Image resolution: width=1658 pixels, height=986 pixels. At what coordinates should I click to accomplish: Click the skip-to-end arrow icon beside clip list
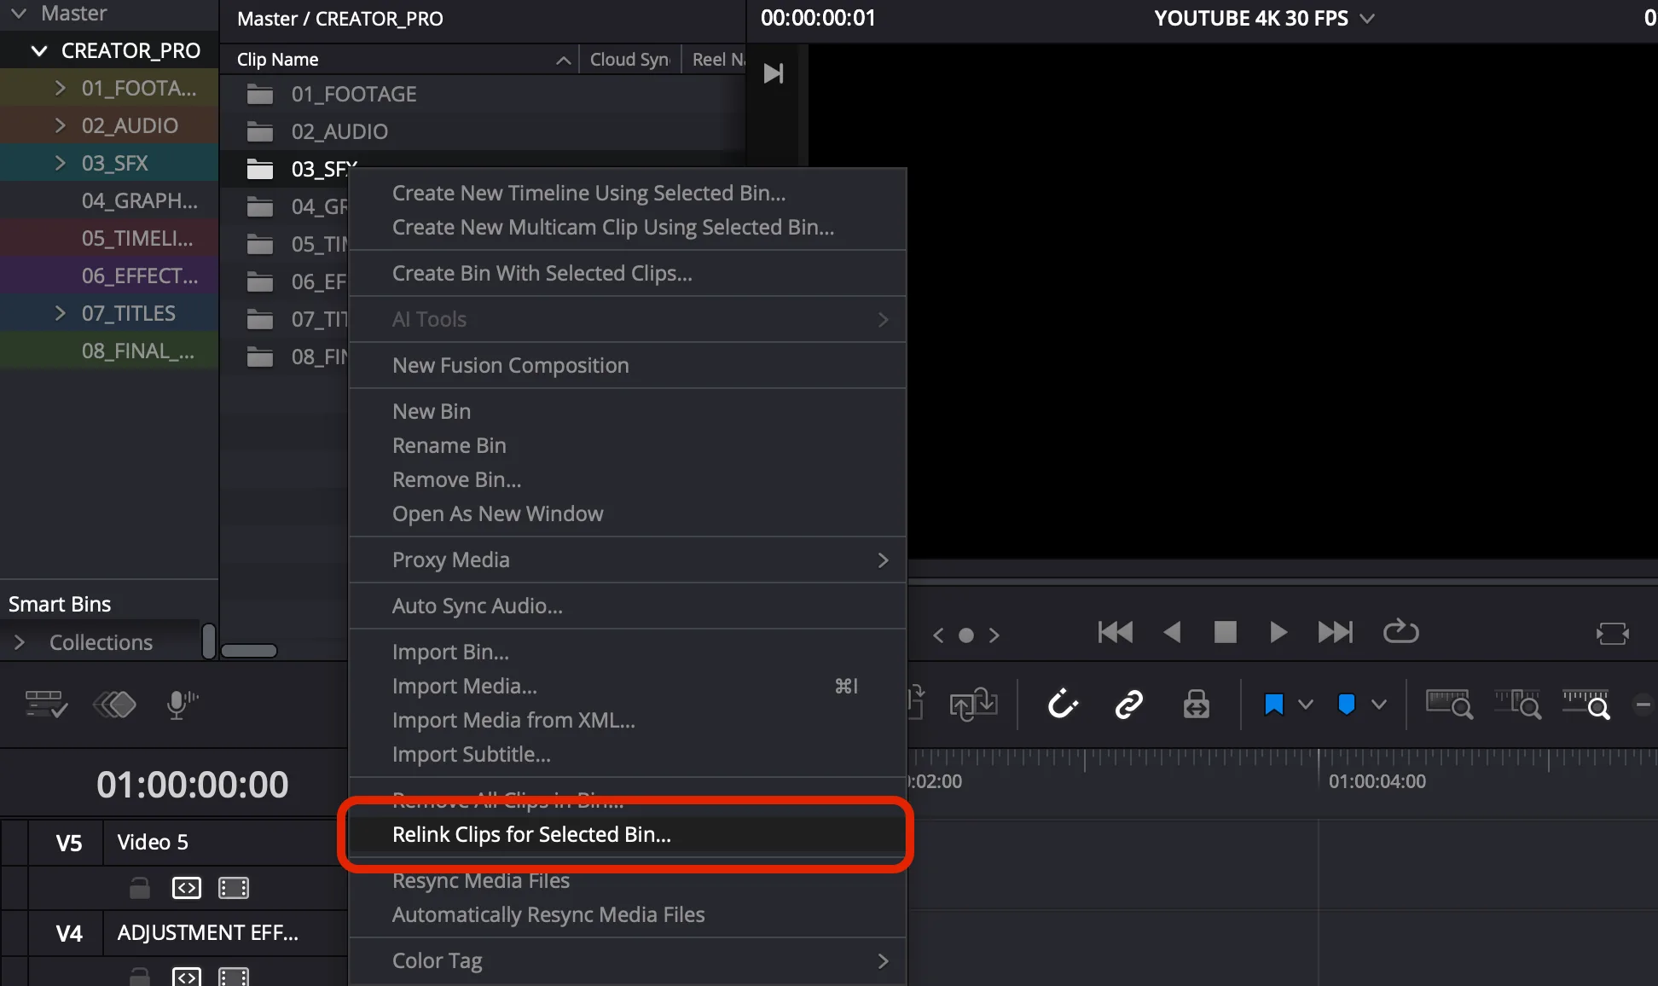774,73
